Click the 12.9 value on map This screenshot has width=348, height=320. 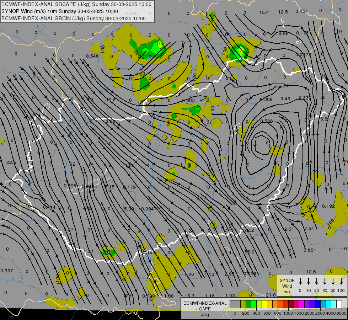(128, 295)
